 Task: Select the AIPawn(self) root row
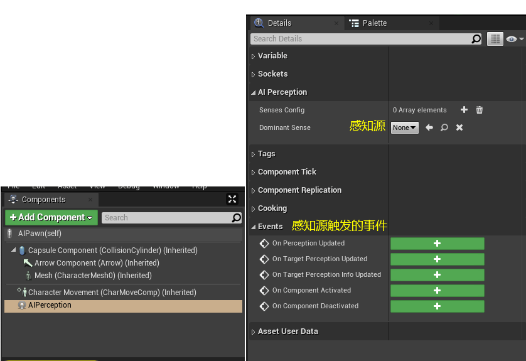124,234
